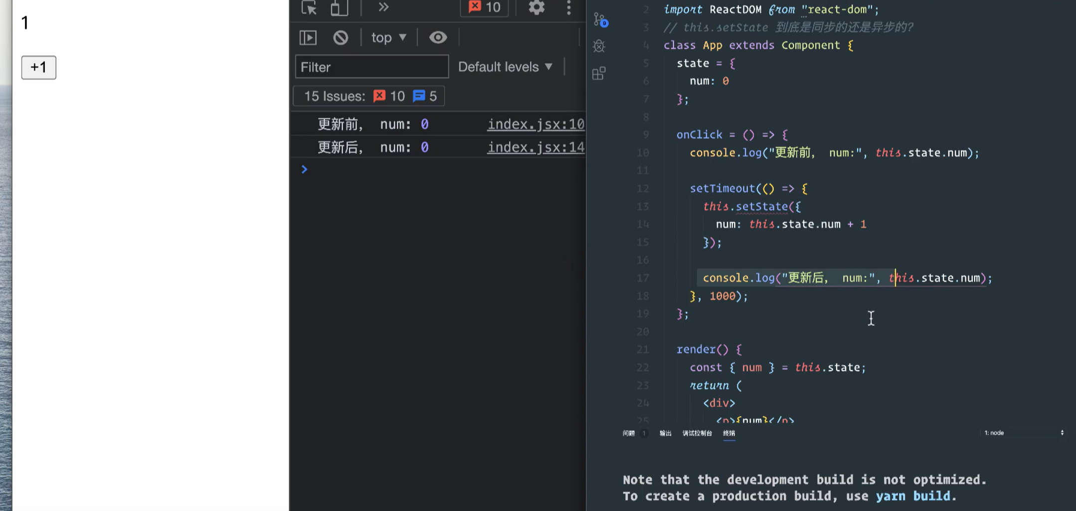The height and width of the screenshot is (511, 1076).
Task: Switch to the 问题 panel tab
Action: click(628, 433)
